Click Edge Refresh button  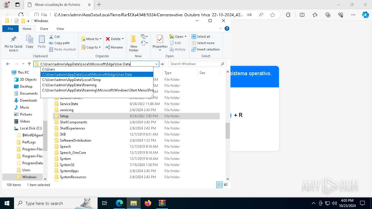click(21, 15)
